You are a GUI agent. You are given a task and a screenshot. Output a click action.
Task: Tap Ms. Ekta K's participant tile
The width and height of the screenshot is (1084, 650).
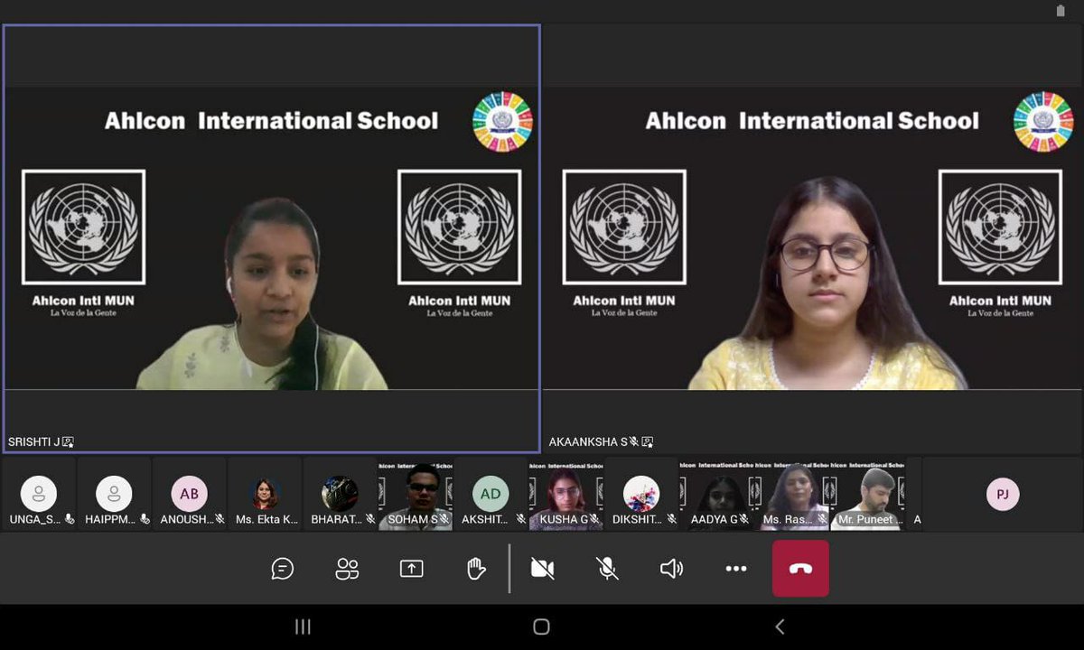[x=265, y=494]
